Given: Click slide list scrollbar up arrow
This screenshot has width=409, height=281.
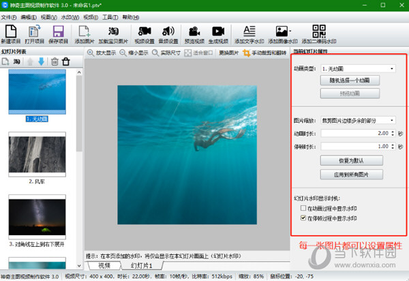Looking at the screenshot, I should tap(79, 72).
